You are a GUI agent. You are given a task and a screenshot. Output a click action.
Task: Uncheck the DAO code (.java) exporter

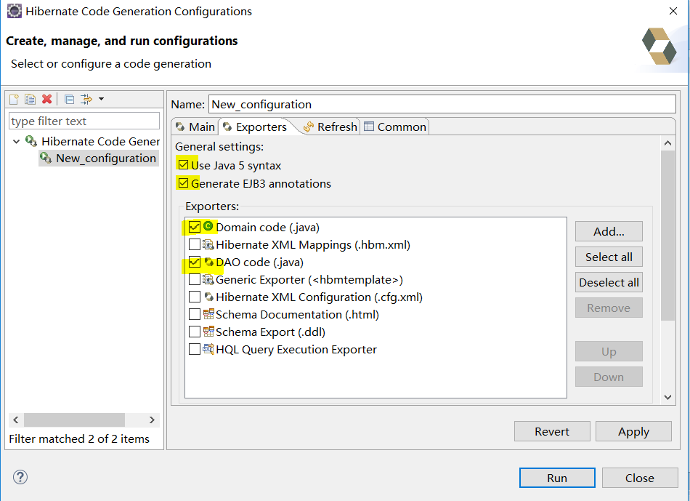coord(194,262)
